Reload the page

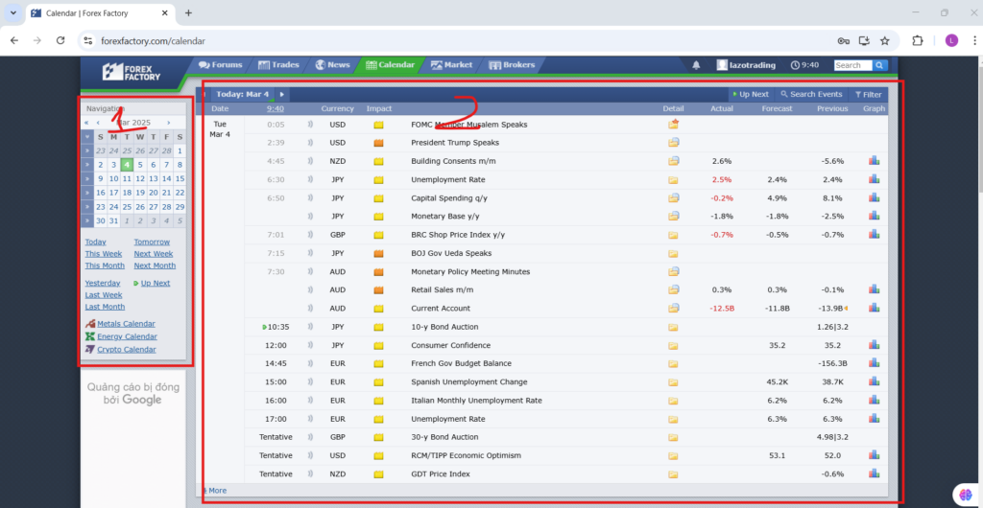coord(60,40)
